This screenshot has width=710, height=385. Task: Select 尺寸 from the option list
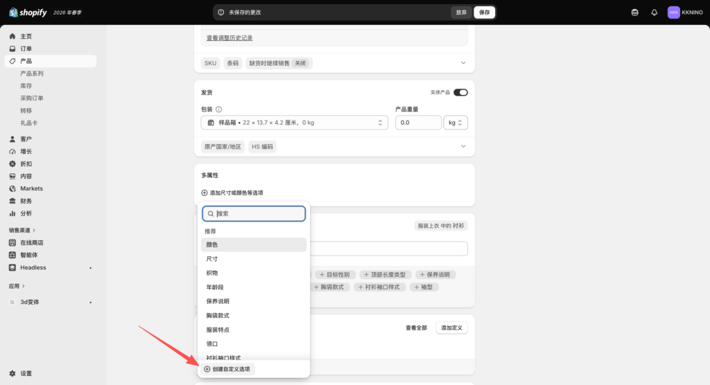254,259
